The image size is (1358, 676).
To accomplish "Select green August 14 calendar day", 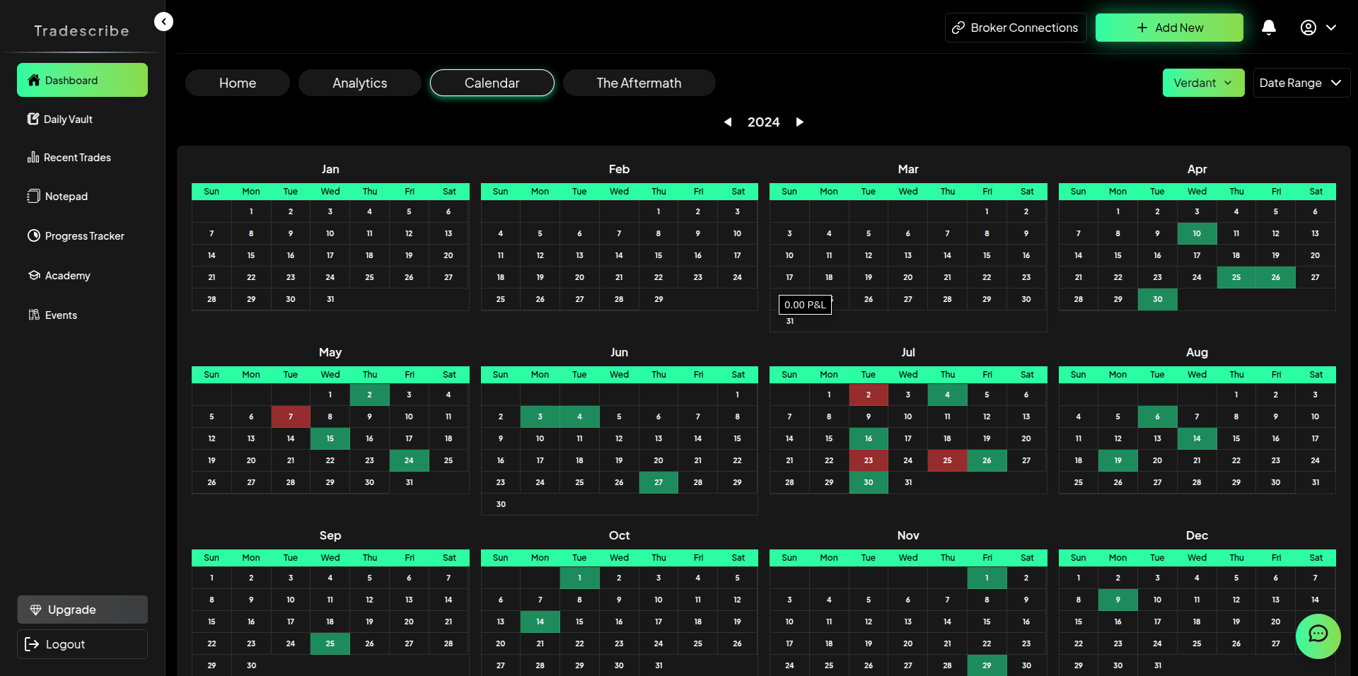I will click(1197, 438).
